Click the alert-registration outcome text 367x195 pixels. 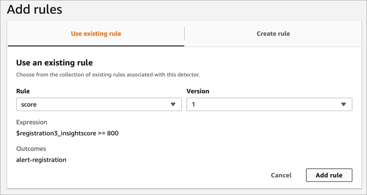click(41, 160)
